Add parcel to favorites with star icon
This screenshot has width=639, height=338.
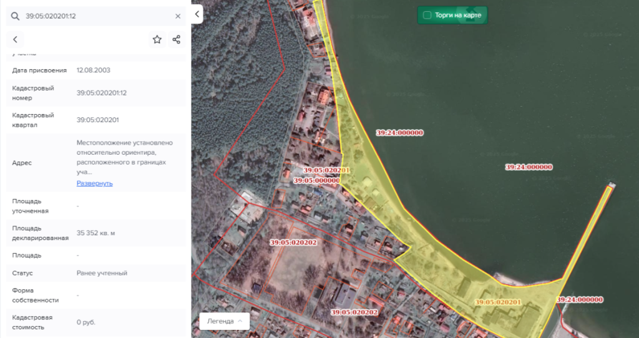(x=157, y=39)
